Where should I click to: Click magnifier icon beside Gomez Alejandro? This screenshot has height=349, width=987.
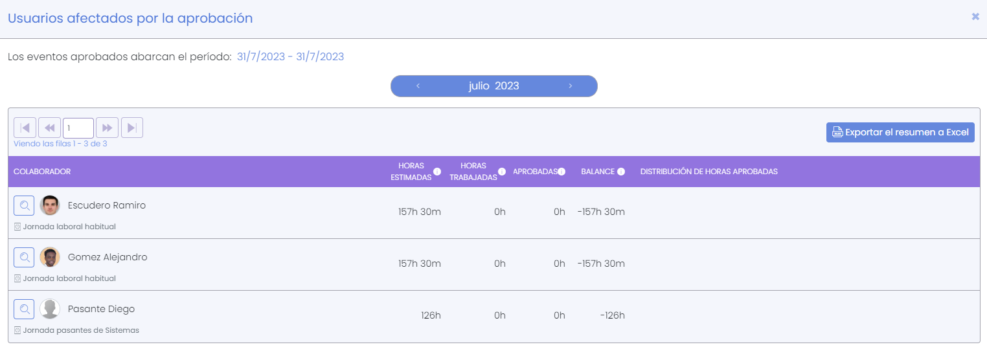tap(24, 258)
